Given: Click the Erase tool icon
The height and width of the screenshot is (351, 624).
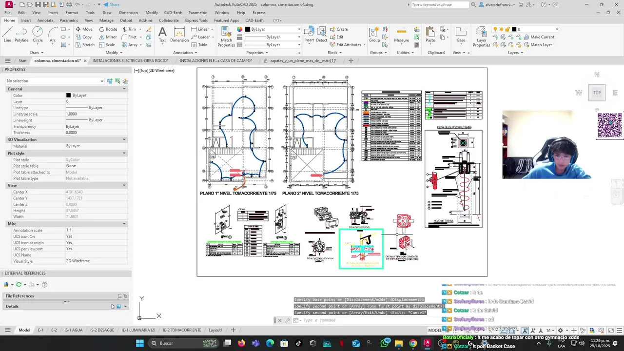Looking at the screenshot, I should point(149,29).
